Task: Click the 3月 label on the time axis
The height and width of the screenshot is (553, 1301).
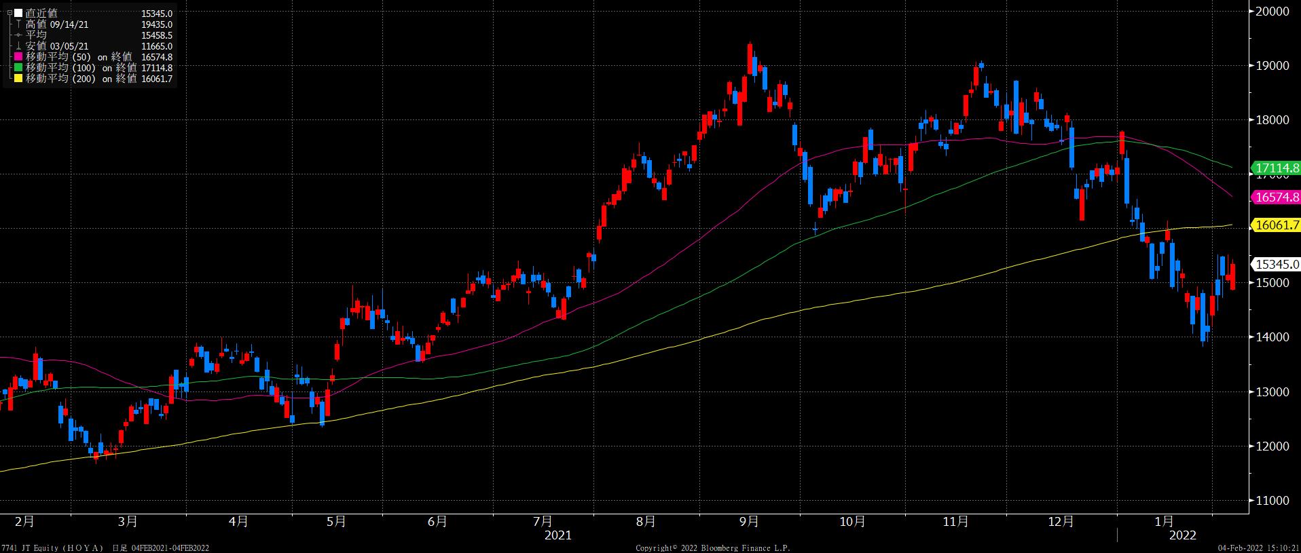Action: (x=128, y=522)
